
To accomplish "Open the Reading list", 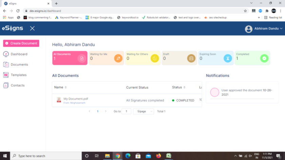I will (x=273, y=17).
